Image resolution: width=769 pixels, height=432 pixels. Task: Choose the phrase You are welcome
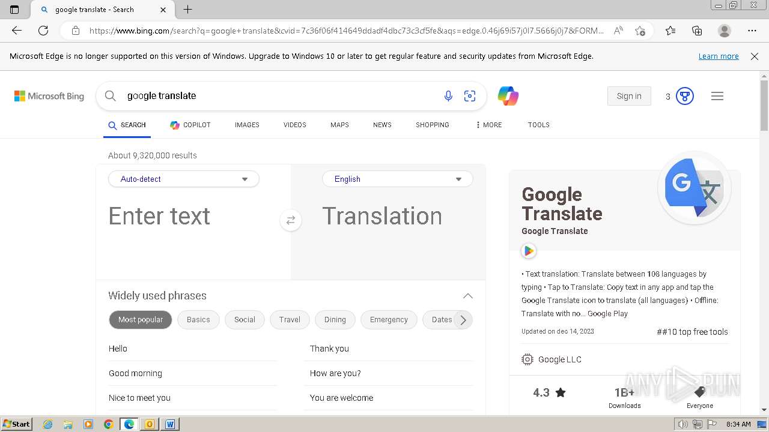click(x=341, y=398)
